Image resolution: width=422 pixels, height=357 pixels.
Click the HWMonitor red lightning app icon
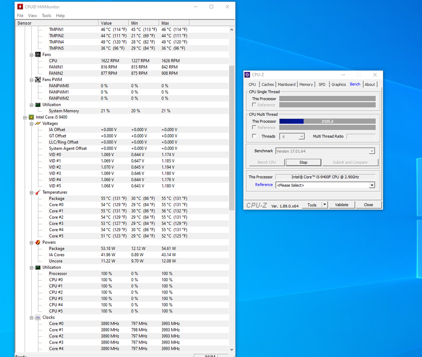click(20, 6)
